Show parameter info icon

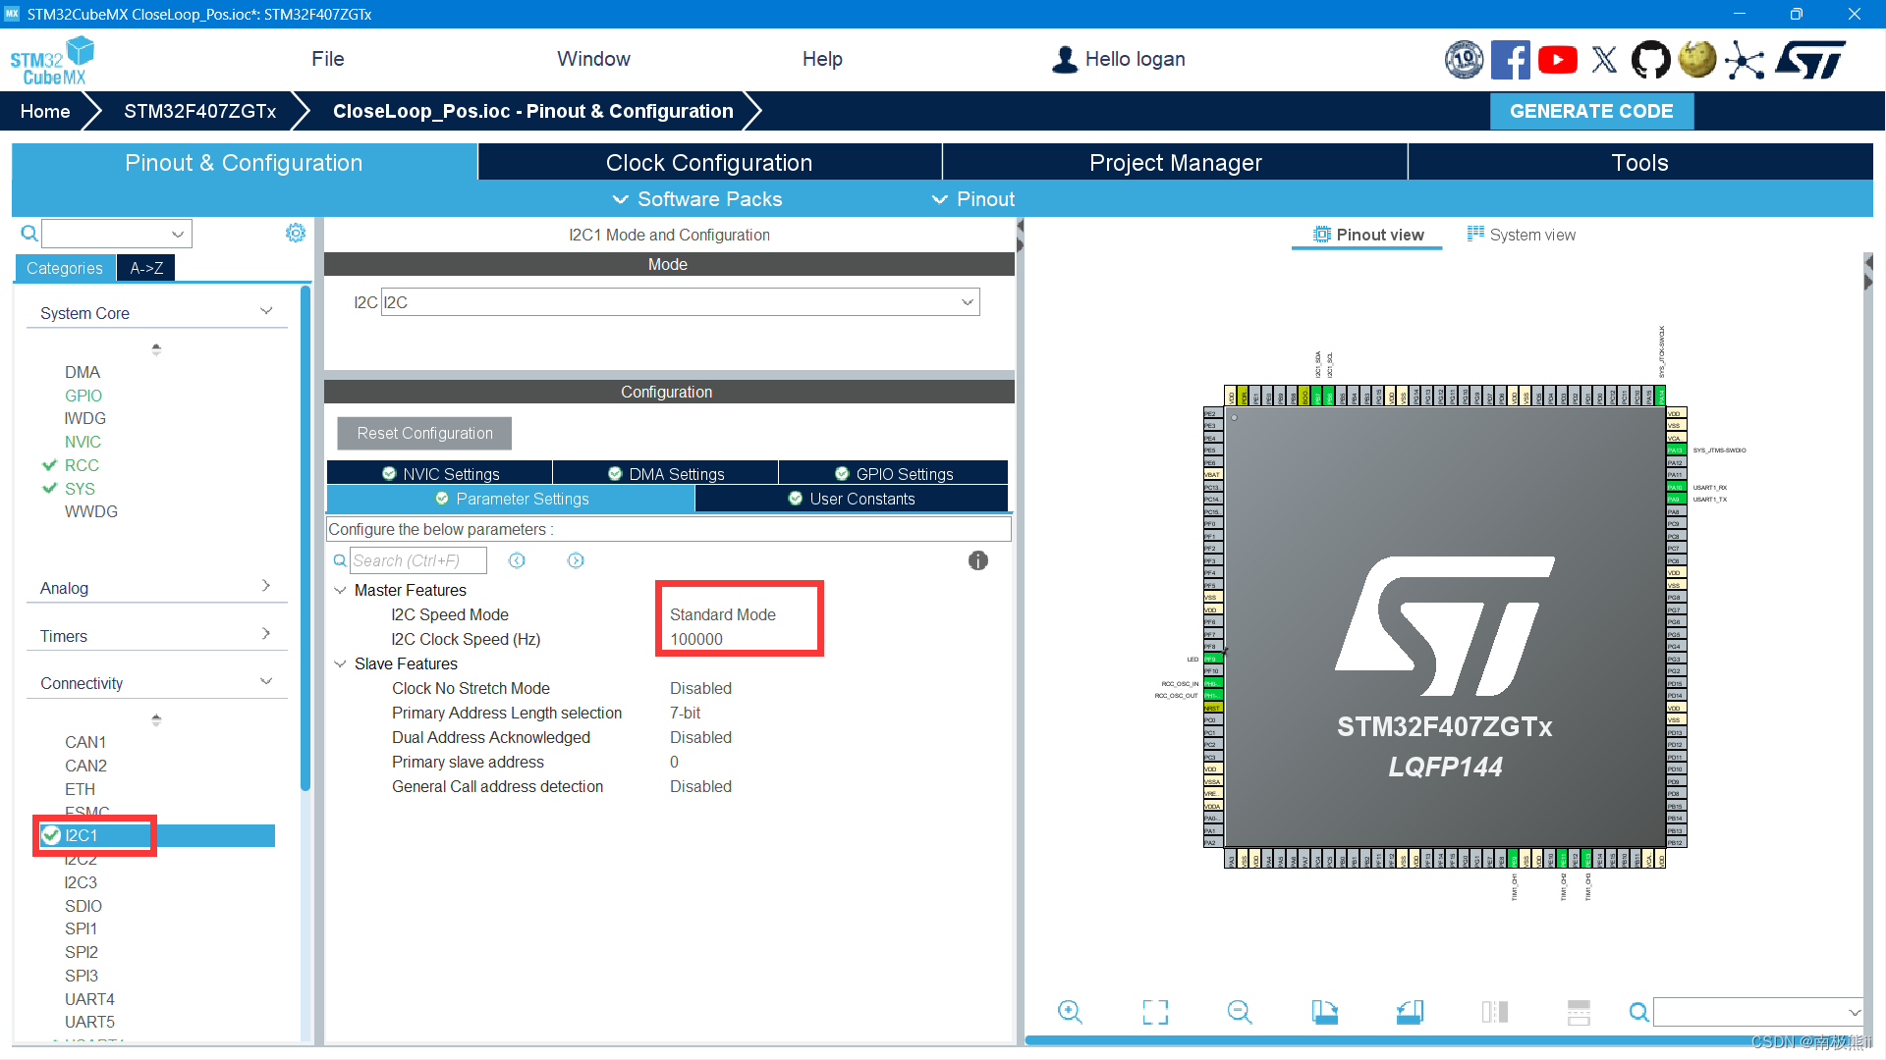click(x=978, y=560)
